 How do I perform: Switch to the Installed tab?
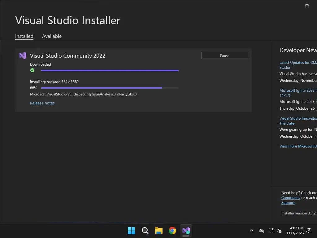click(x=24, y=36)
